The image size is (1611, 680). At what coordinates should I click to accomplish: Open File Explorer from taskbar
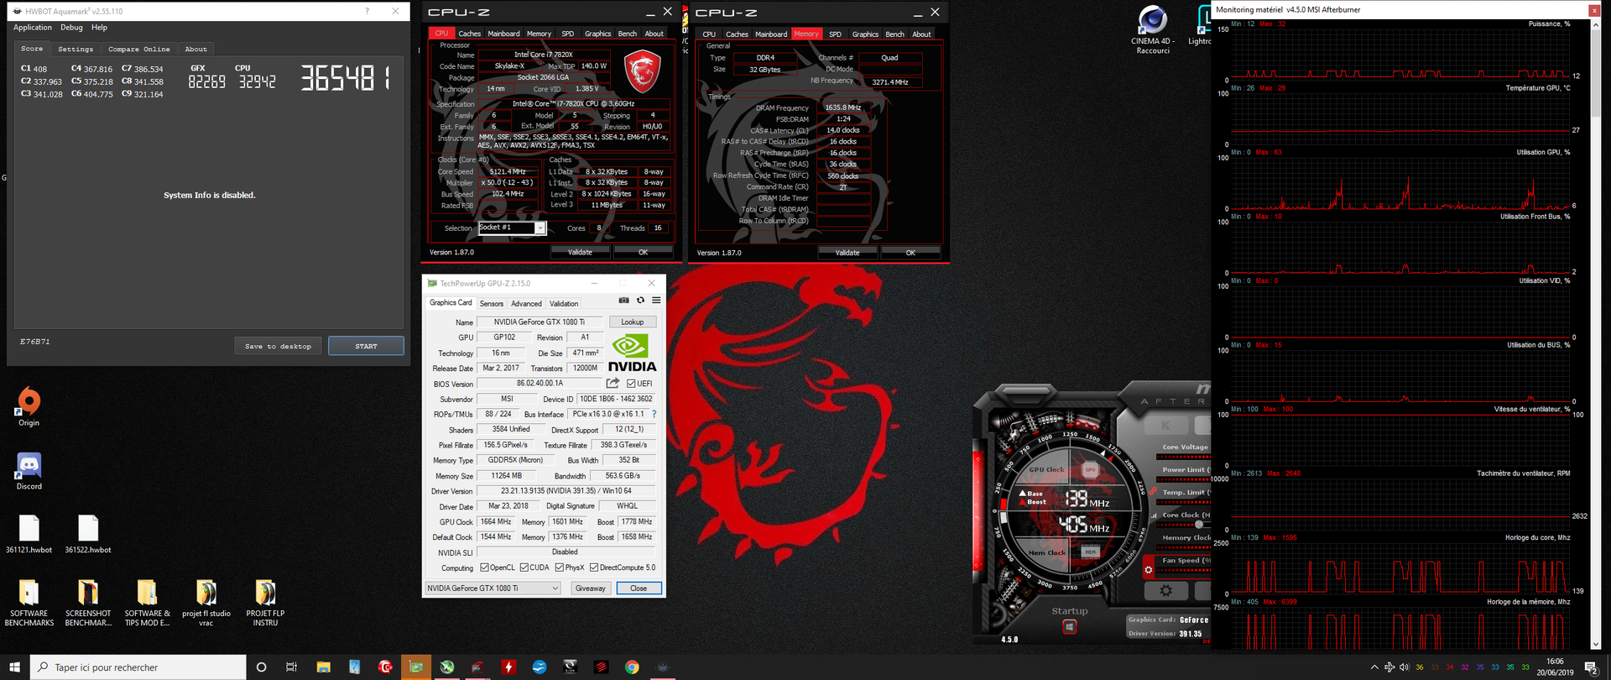(323, 667)
